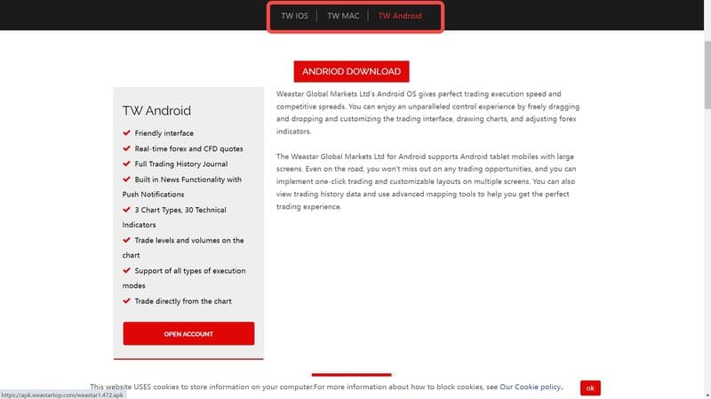
Task: Click the TW Android heading
Action: [x=157, y=110]
